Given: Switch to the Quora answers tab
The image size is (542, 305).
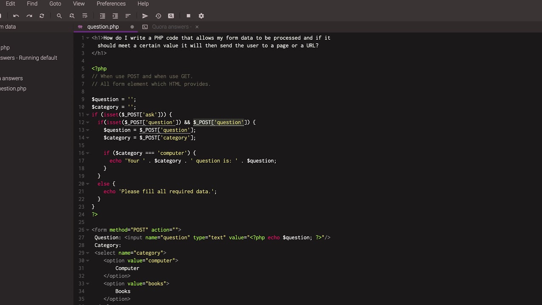Looking at the screenshot, I should pos(171,27).
